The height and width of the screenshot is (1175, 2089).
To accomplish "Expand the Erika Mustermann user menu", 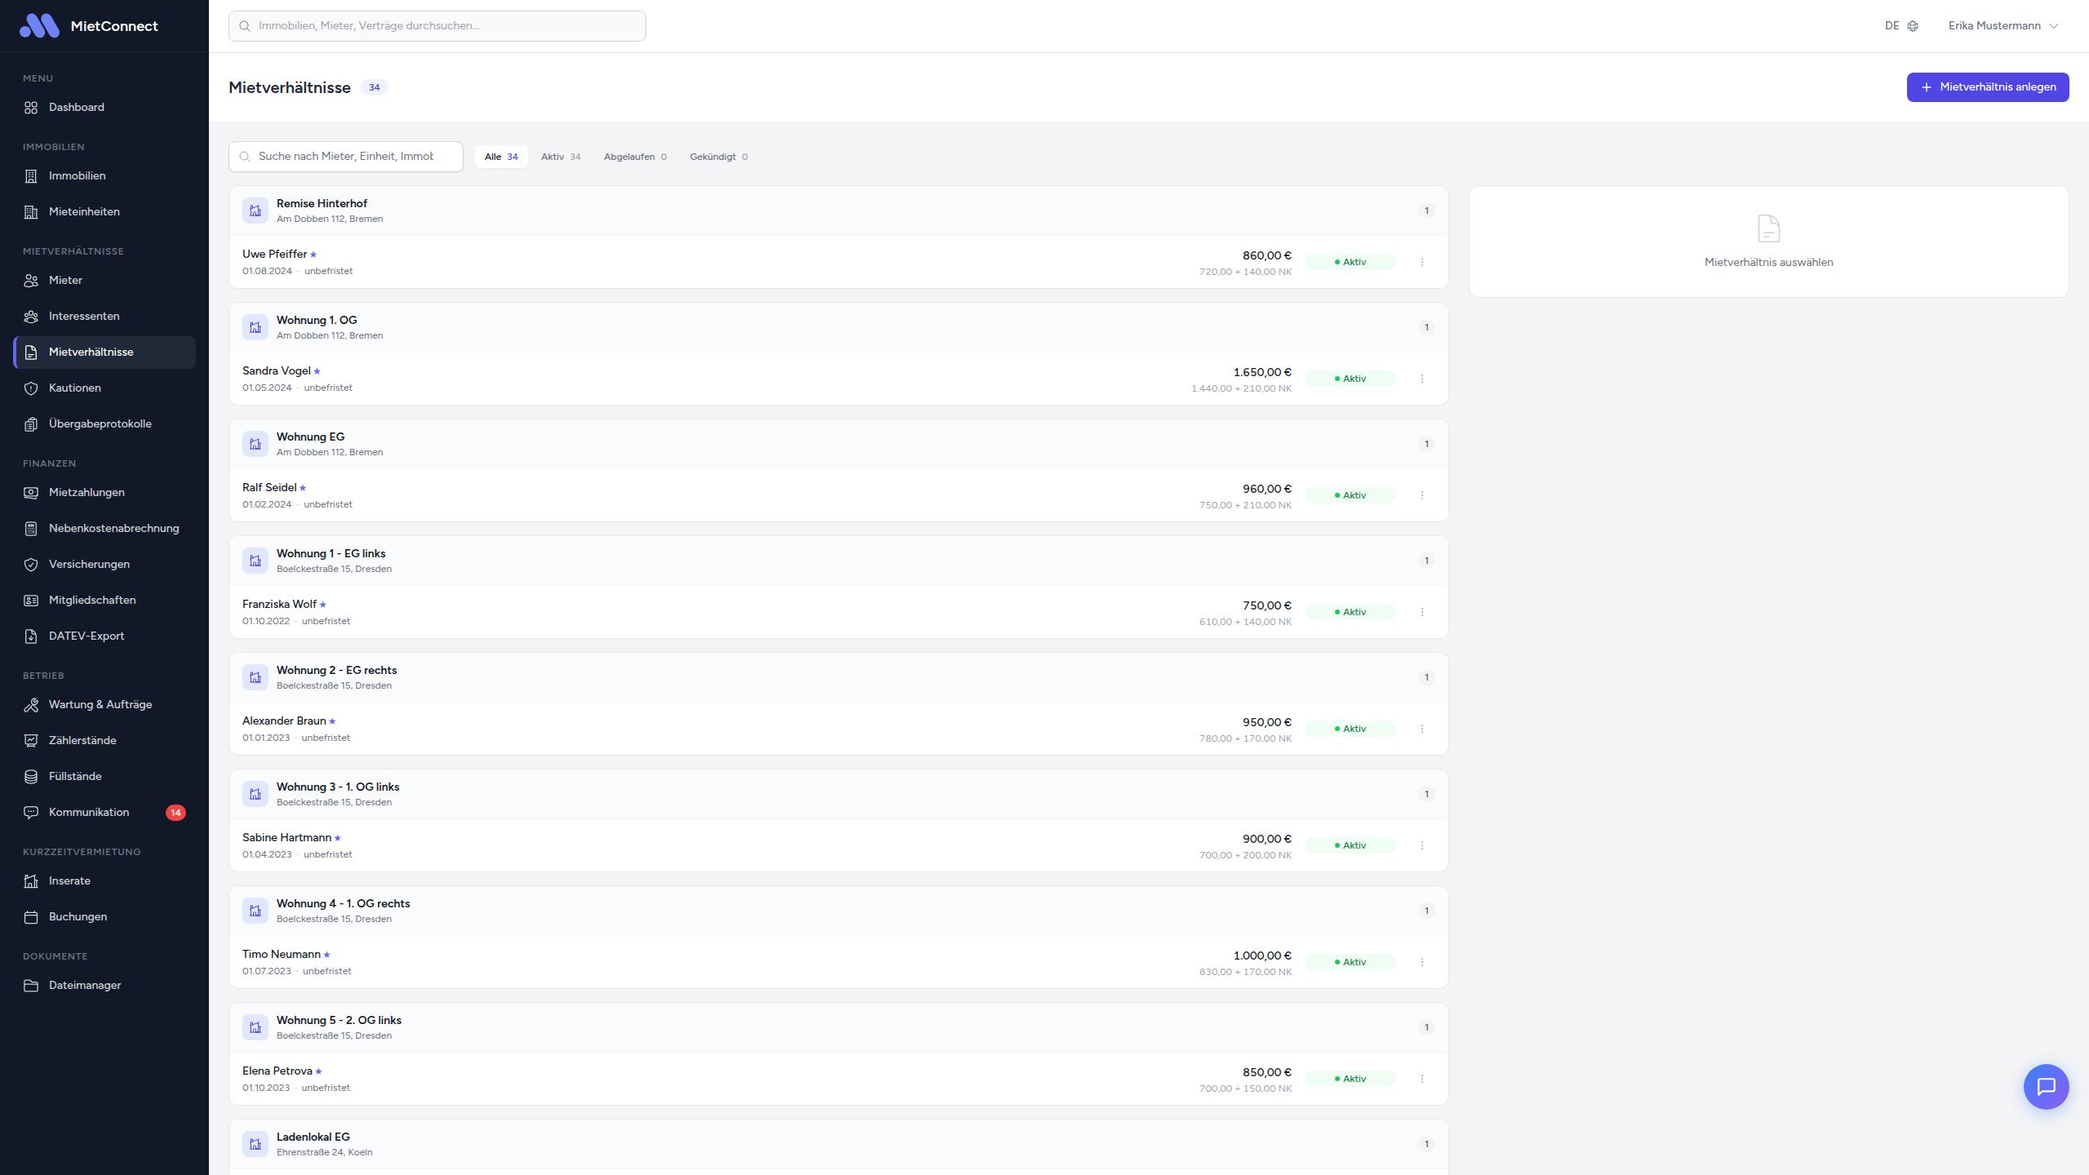I will tap(2003, 26).
